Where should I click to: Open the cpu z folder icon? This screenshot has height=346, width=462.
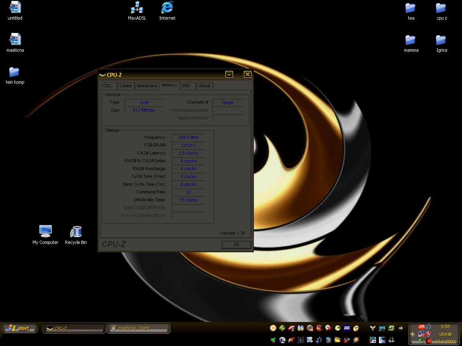[441, 8]
